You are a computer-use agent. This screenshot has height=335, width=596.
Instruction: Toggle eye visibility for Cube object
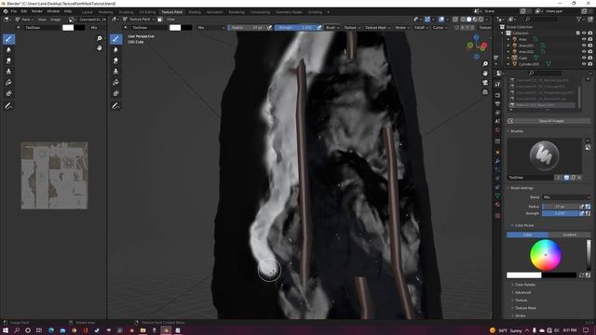pyautogui.click(x=584, y=58)
